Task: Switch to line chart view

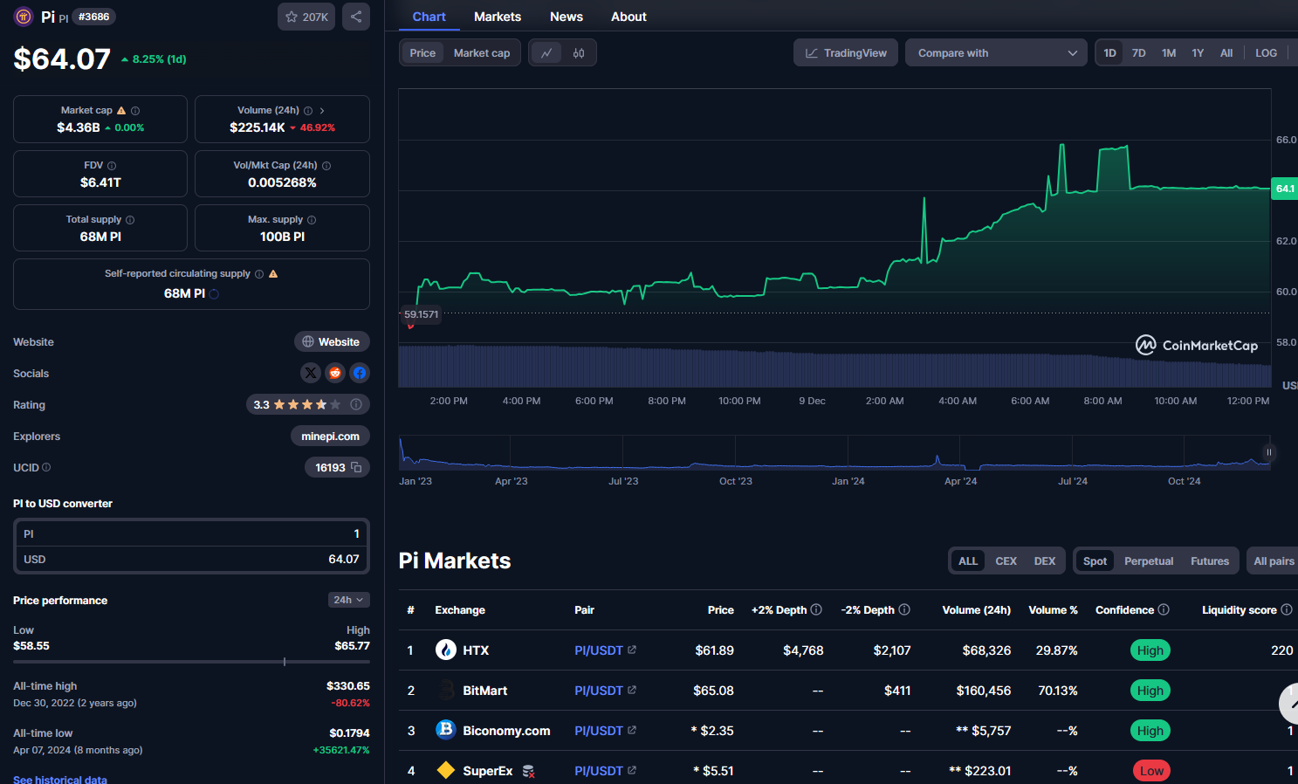Action: (x=546, y=53)
